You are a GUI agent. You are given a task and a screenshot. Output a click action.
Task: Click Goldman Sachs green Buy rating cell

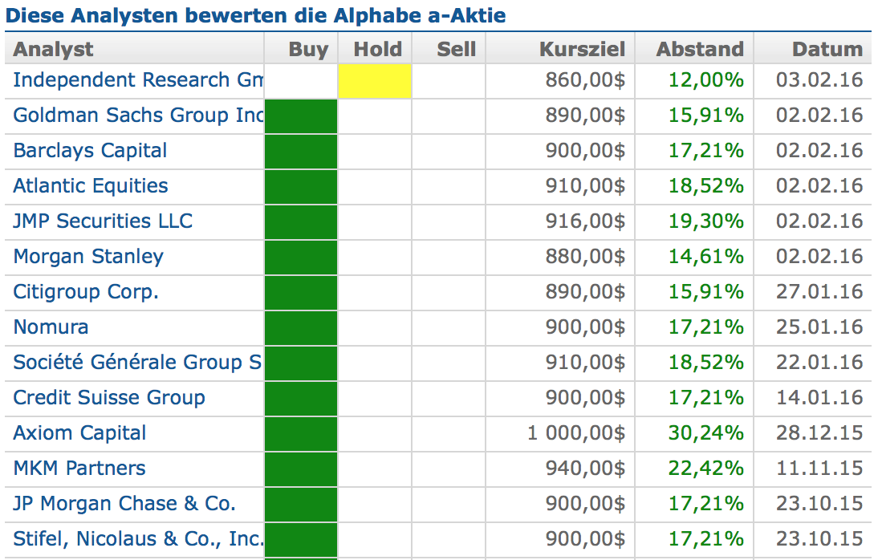click(300, 116)
